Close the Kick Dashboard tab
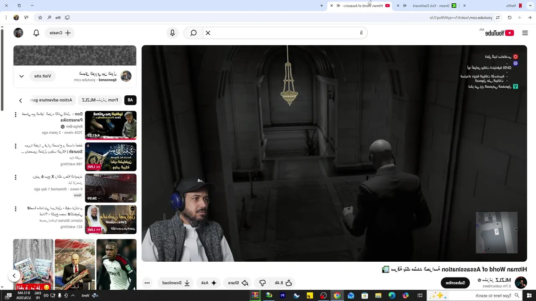 coord(398,6)
